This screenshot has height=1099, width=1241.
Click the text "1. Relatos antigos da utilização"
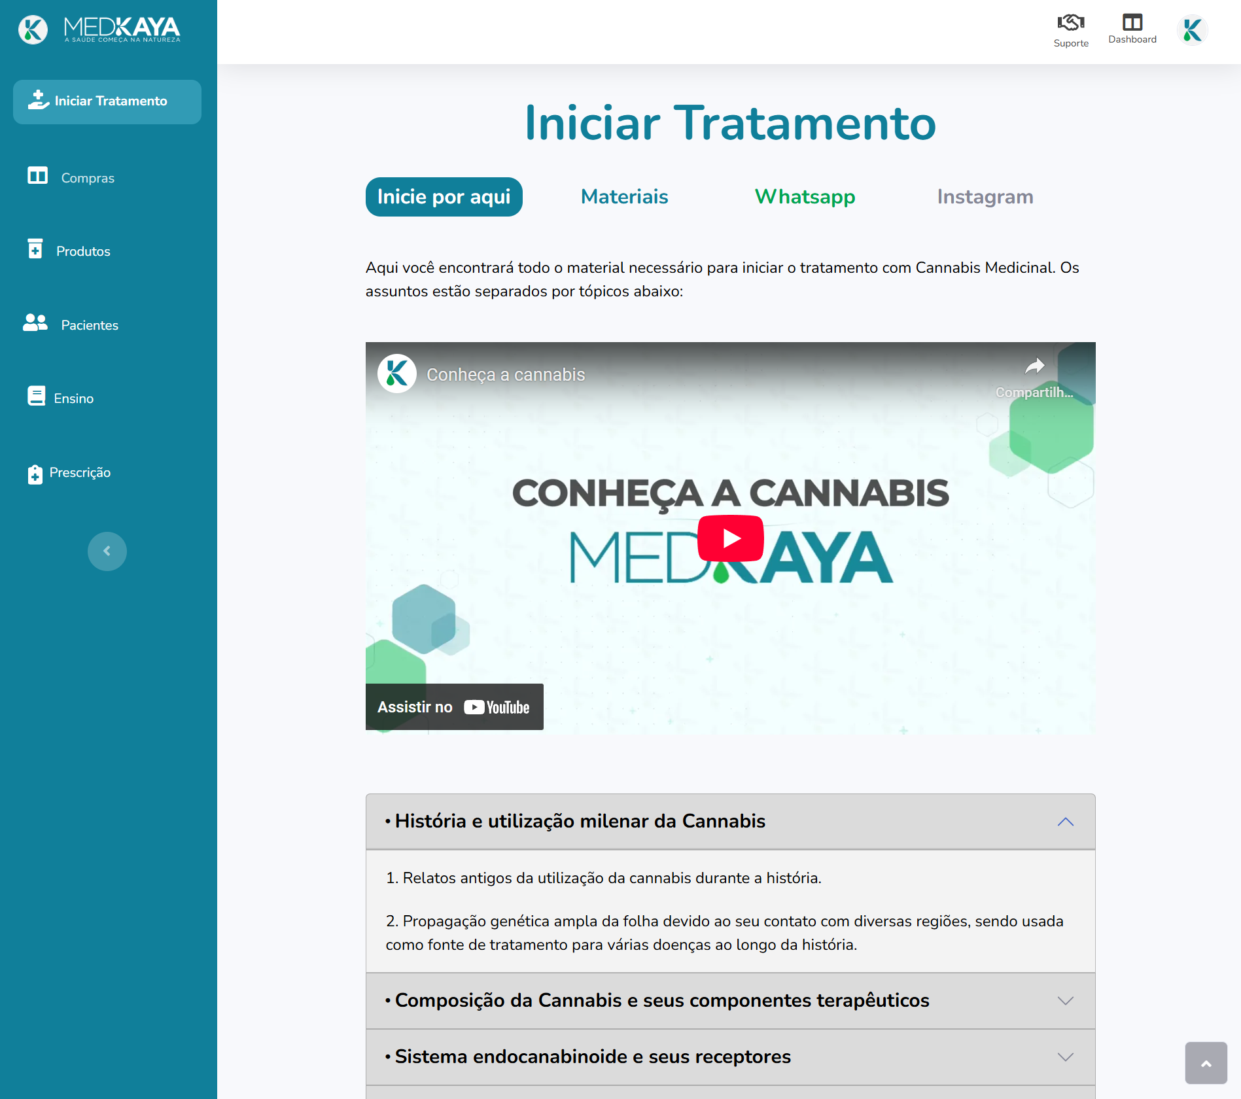pyautogui.click(x=604, y=878)
